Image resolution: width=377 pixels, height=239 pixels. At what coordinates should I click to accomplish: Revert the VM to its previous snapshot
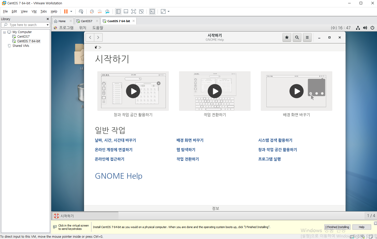click(x=100, y=11)
